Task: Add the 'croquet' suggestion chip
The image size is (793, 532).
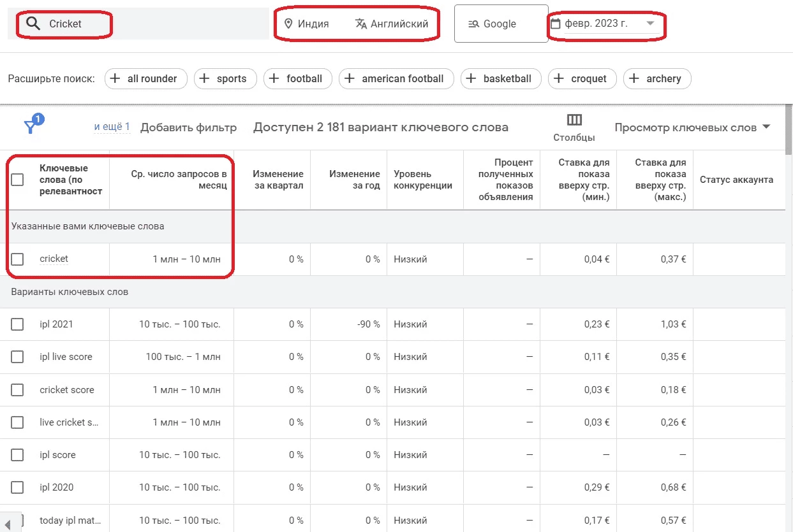Action: click(582, 78)
